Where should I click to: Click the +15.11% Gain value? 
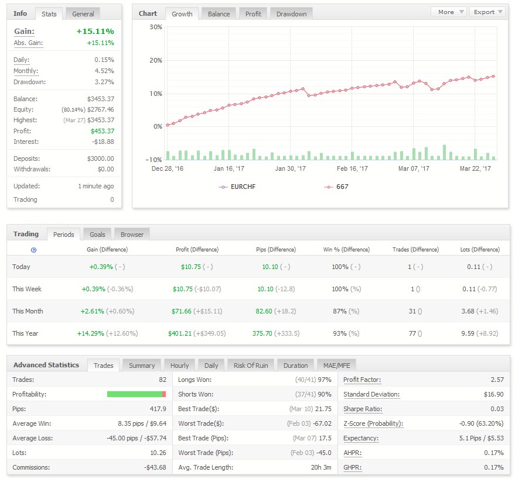pyautogui.click(x=96, y=32)
